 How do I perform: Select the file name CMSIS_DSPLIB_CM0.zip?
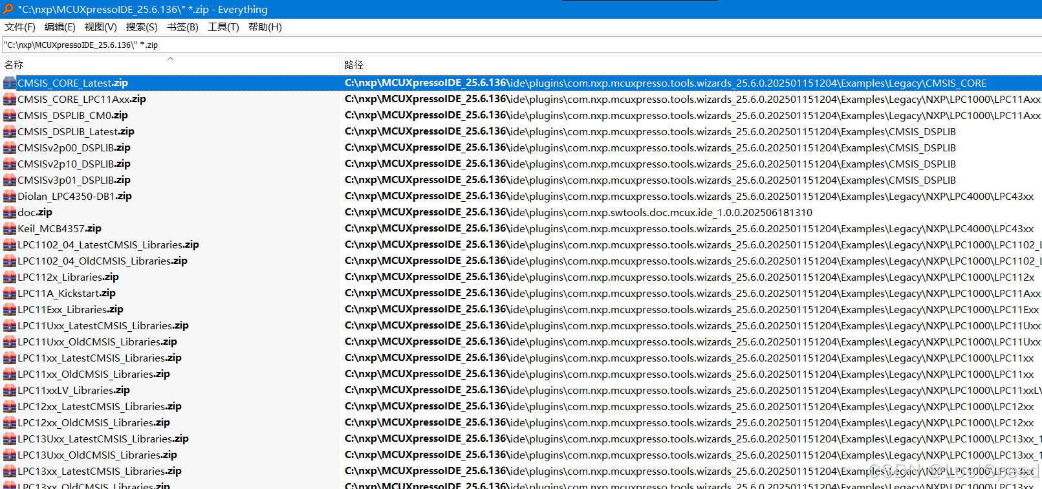coord(72,116)
